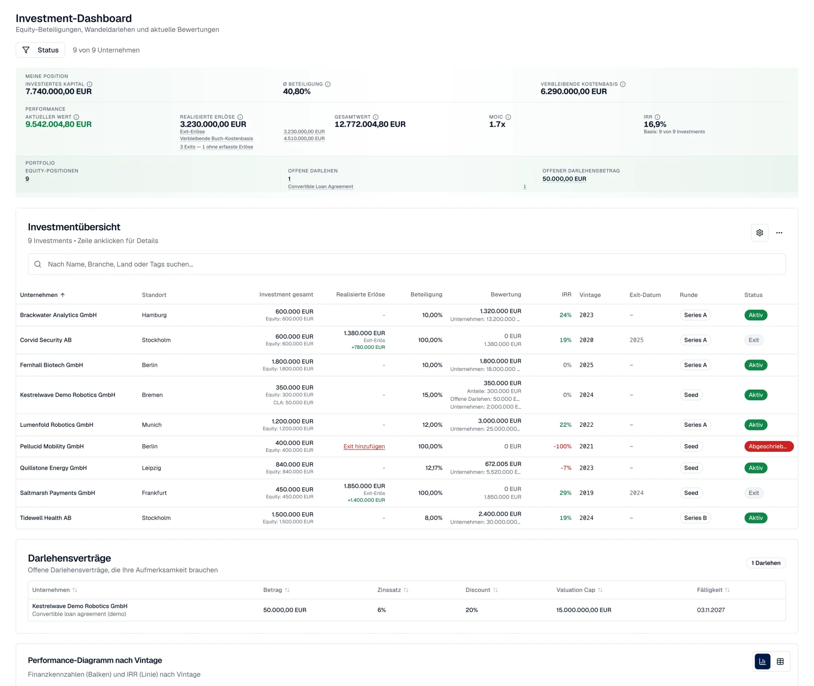Viewport: 814px width, 686px height.
Task: Click info icon next to Gesamtwert
Action: 375,117
